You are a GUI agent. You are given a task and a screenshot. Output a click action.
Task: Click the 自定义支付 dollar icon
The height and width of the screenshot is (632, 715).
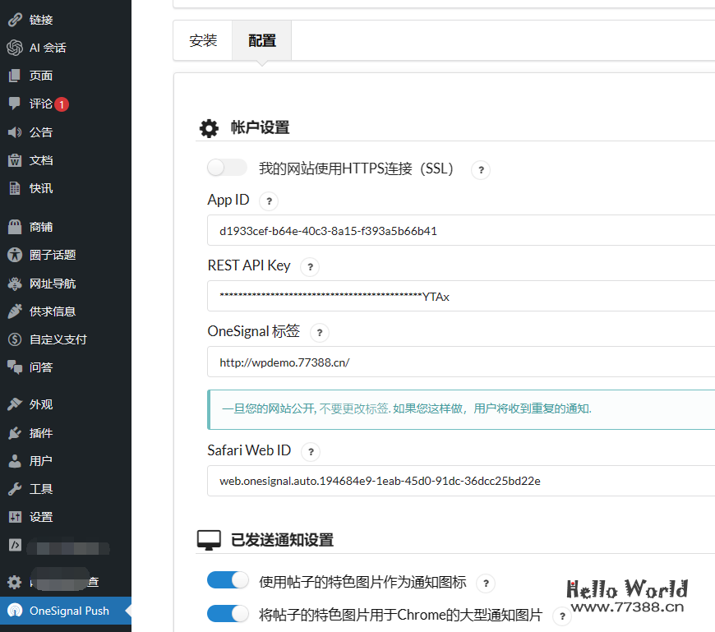(15, 339)
